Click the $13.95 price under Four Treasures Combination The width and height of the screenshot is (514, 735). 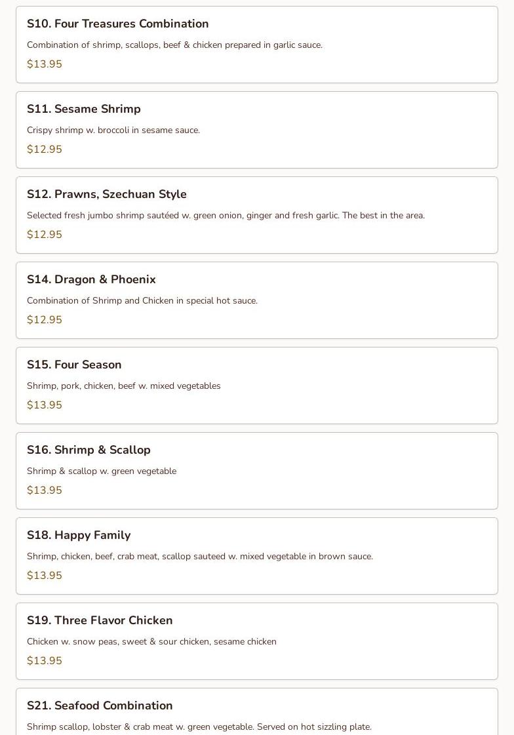[x=45, y=64]
